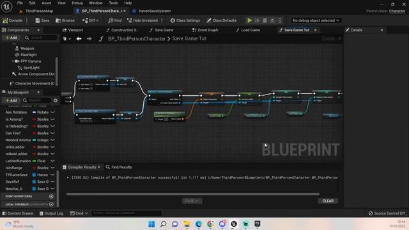Navigate back in graph history

(x=79, y=38)
